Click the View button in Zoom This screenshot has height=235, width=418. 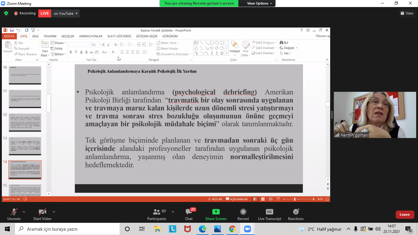407,13
